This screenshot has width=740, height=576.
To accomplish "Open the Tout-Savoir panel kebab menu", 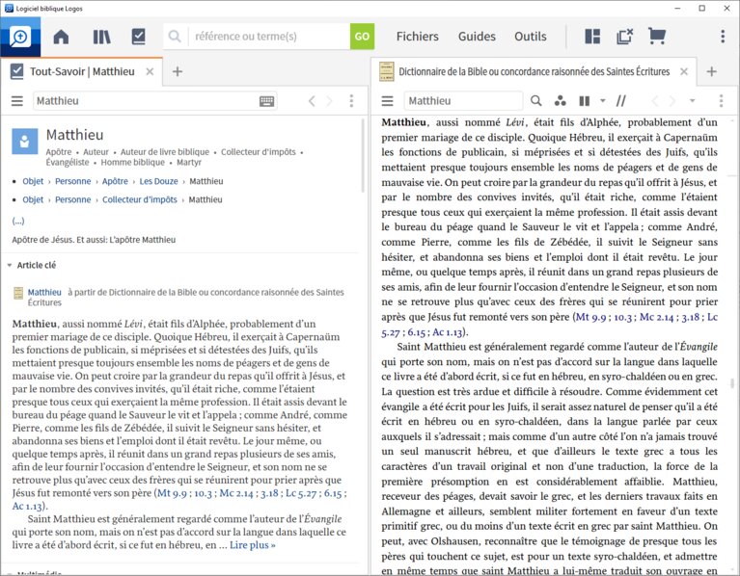I will (x=351, y=101).
